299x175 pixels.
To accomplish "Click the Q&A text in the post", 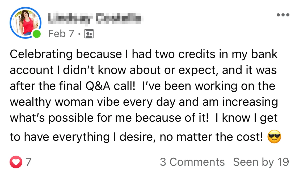I will tap(98, 86).
